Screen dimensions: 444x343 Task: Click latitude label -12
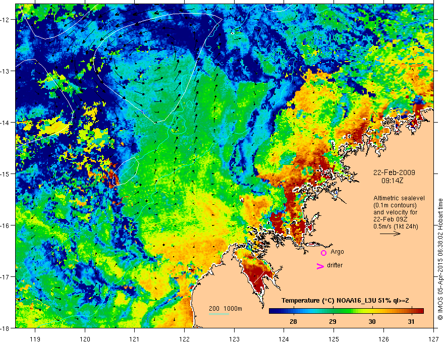(5, 20)
